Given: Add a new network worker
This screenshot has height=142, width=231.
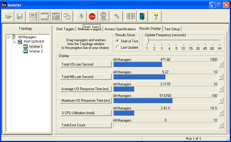Looking at the screenshot, I should coord(56,16).
